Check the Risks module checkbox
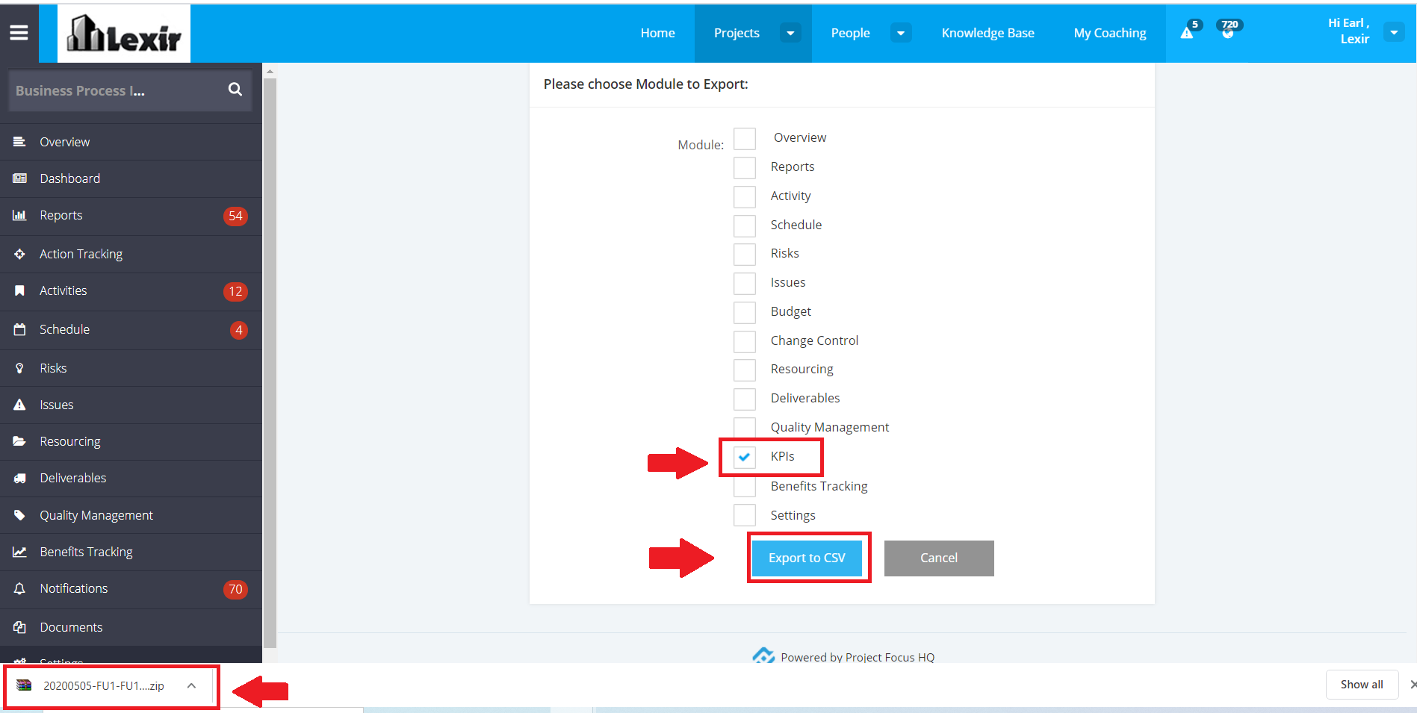The width and height of the screenshot is (1417, 713). 745,255
